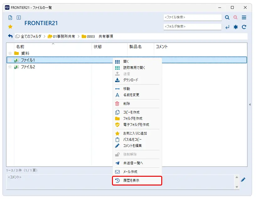Click the red clear-search magnifier icon

[235, 18]
